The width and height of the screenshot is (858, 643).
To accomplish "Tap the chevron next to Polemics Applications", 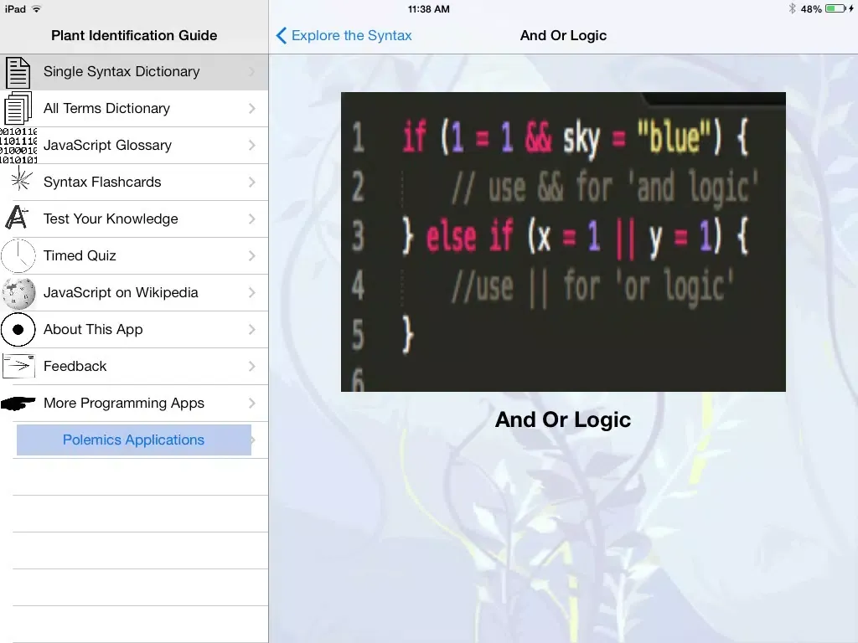I will (x=253, y=440).
